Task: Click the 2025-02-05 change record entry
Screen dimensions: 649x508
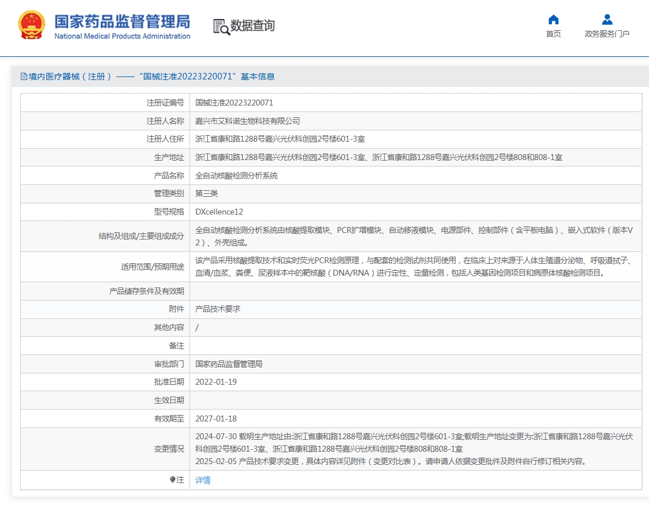Action: (x=391, y=461)
